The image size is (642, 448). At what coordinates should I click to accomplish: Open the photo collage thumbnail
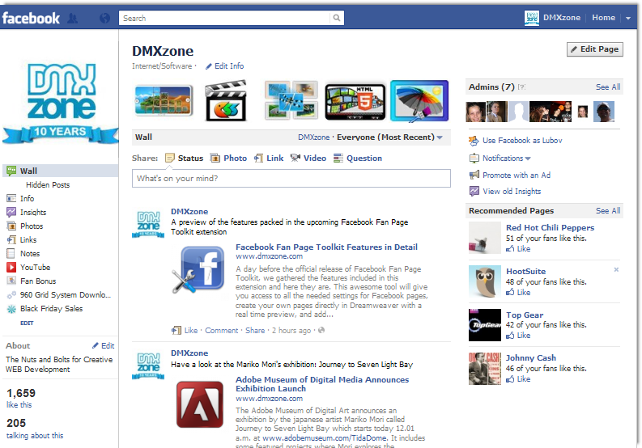[x=291, y=100]
